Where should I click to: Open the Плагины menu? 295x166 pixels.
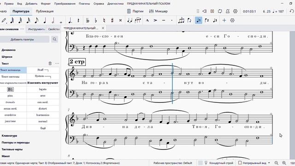pyautogui.click(x=84, y=4)
